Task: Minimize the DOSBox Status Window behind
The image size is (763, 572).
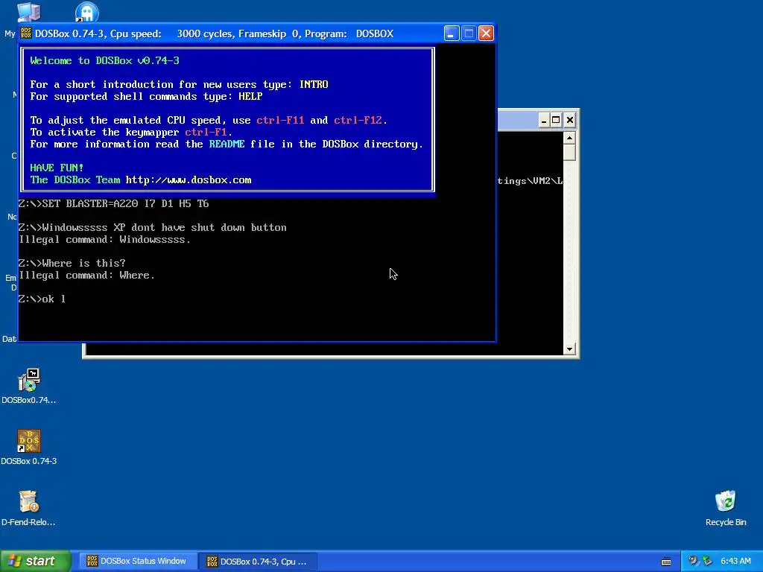Action: [x=543, y=120]
